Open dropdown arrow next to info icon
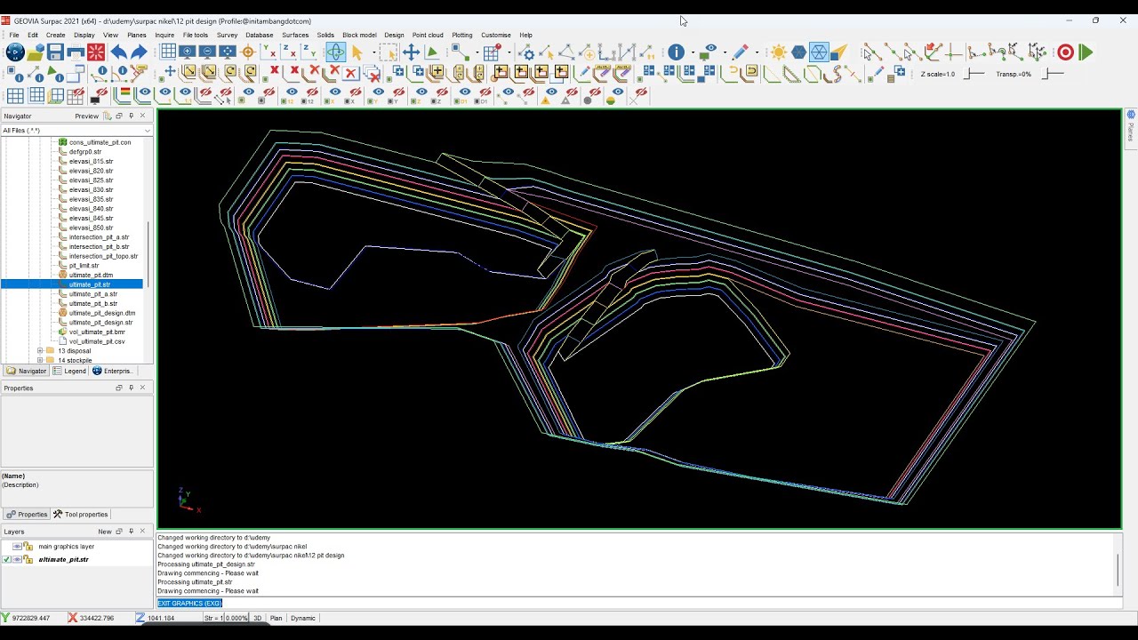Screen dimensions: 1138x640 693,52
